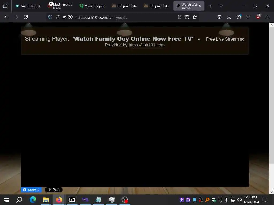This screenshot has height=205, width=274.
Task: Share the stream on Facebook
Action: point(31,190)
